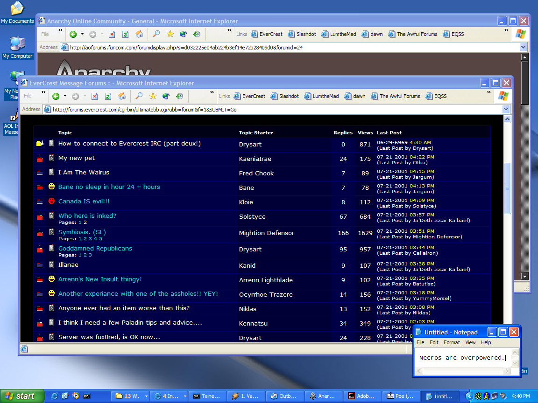Viewport: 538px width, 403px height.
Task: Expand the File menu bar chevron in EverCrest window
Action: pyautogui.click(x=43, y=92)
